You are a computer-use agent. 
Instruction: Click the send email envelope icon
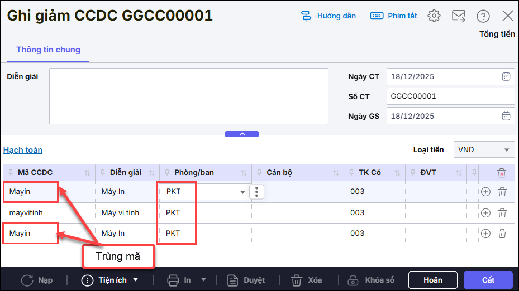tap(459, 16)
